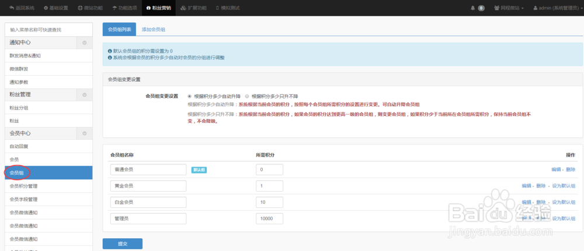Viewport: 584px width, 251px height.
Task: Click the 黄金会员 group name field
Action: 148,186
